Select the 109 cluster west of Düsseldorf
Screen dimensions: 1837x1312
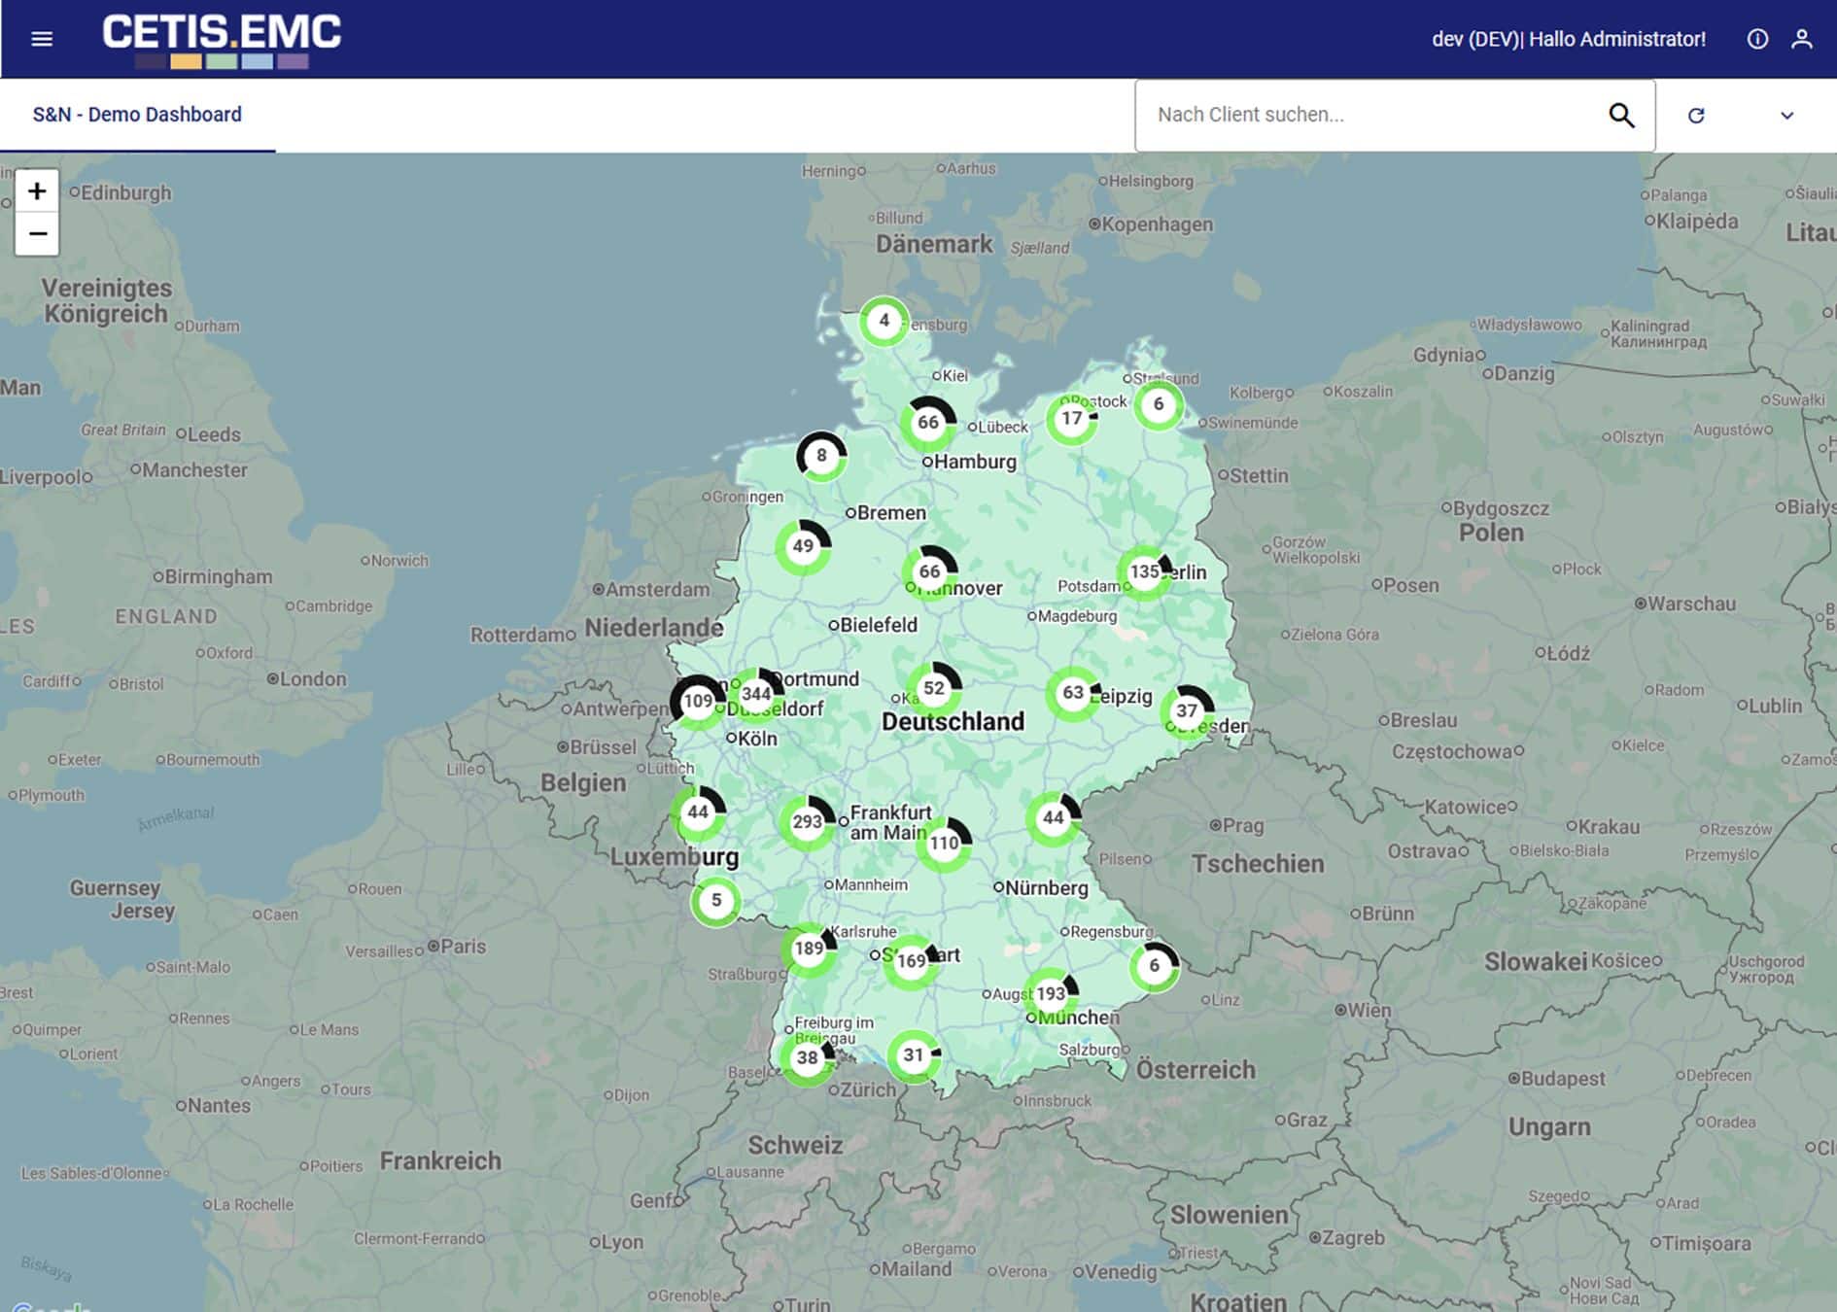698,701
